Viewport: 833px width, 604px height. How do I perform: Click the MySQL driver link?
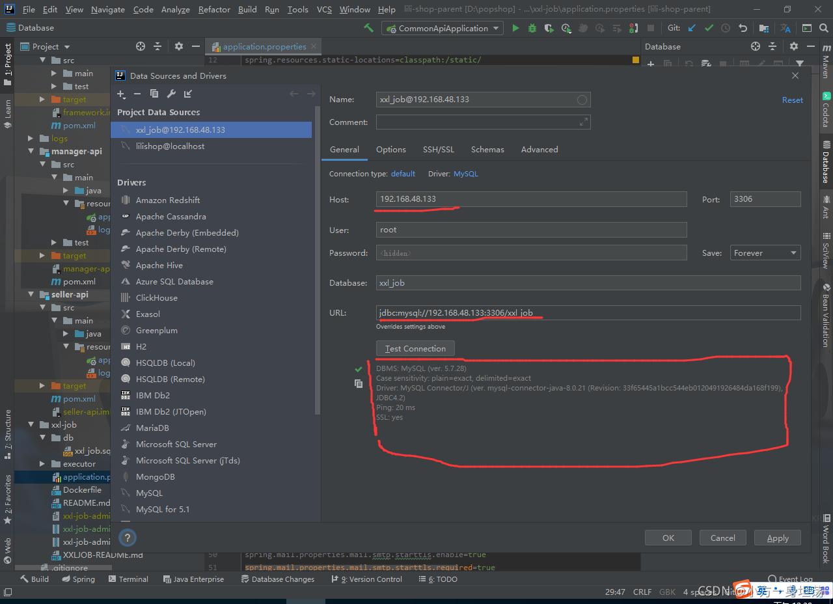(x=466, y=174)
